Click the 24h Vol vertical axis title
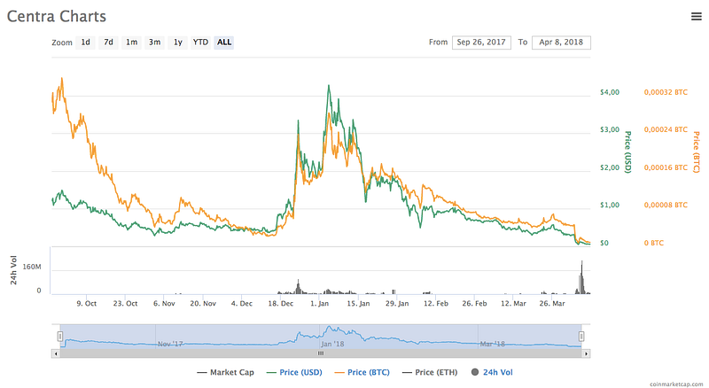 tap(13, 270)
